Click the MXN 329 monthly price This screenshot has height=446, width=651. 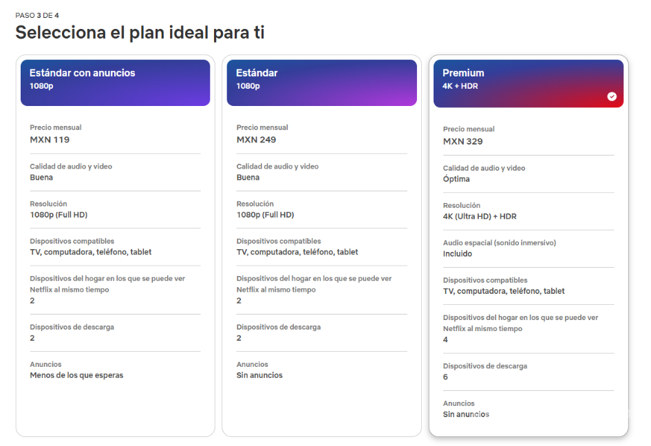tap(462, 142)
